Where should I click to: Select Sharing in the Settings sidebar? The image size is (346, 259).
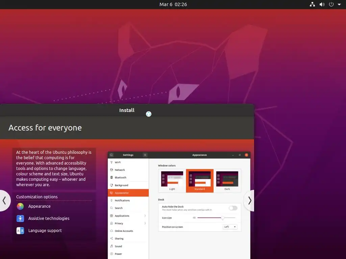(x=128, y=238)
